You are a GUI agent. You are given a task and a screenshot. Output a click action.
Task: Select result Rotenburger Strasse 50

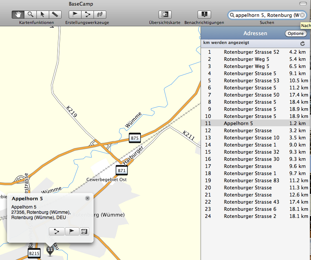coord(255,95)
